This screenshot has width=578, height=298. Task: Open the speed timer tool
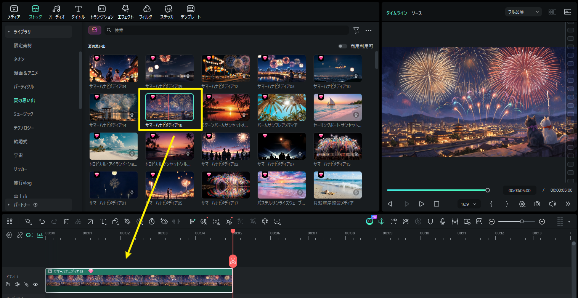[x=152, y=221]
